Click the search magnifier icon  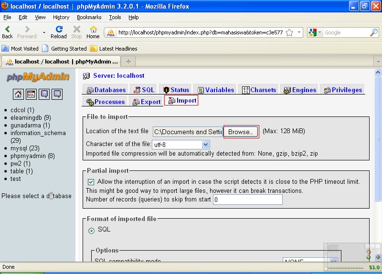point(374,32)
